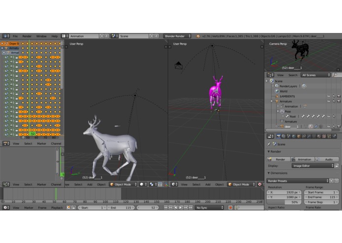Toggle the eye icon on the Root bone
The image size is (342, 243).
click(329, 117)
